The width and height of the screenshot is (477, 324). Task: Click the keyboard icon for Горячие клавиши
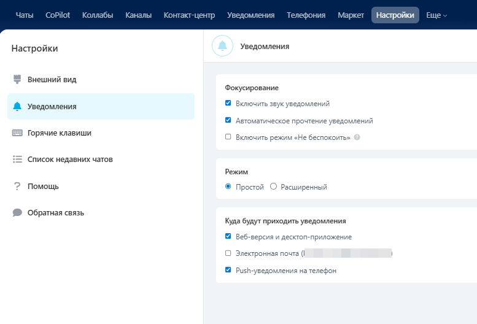point(17,133)
